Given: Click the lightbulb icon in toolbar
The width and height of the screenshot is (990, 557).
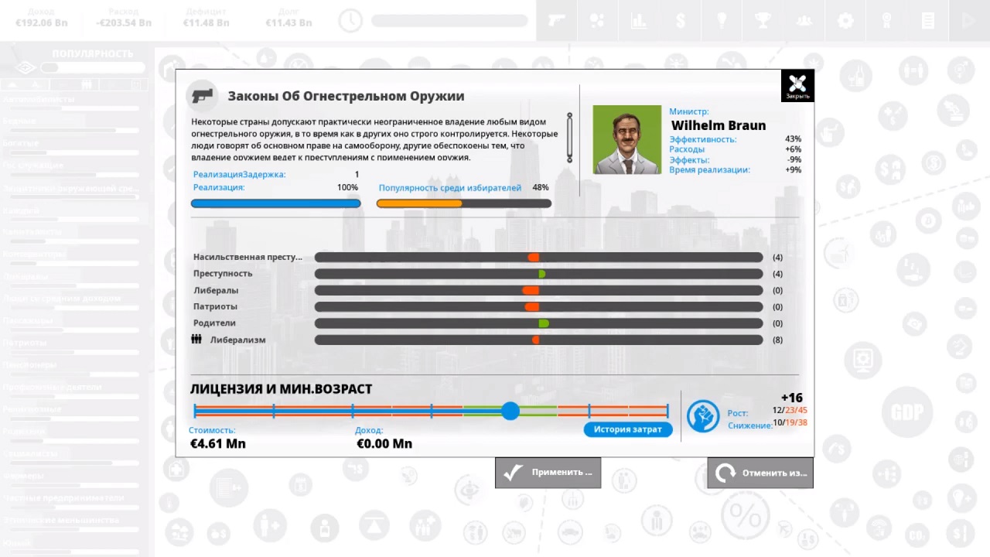Looking at the screenshot, I should point(722,21).
